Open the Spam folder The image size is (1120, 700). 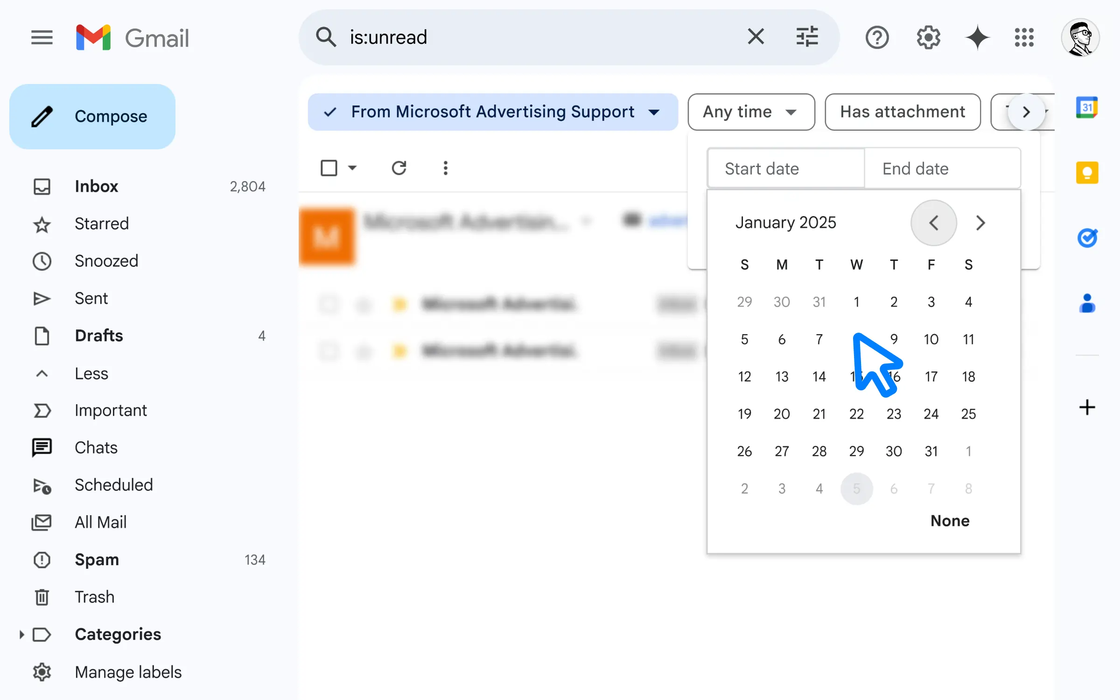[97, 559]
